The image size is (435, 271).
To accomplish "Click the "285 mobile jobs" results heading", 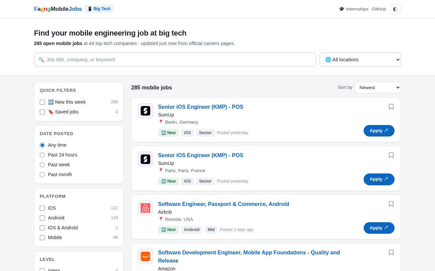I will point(152,88).
